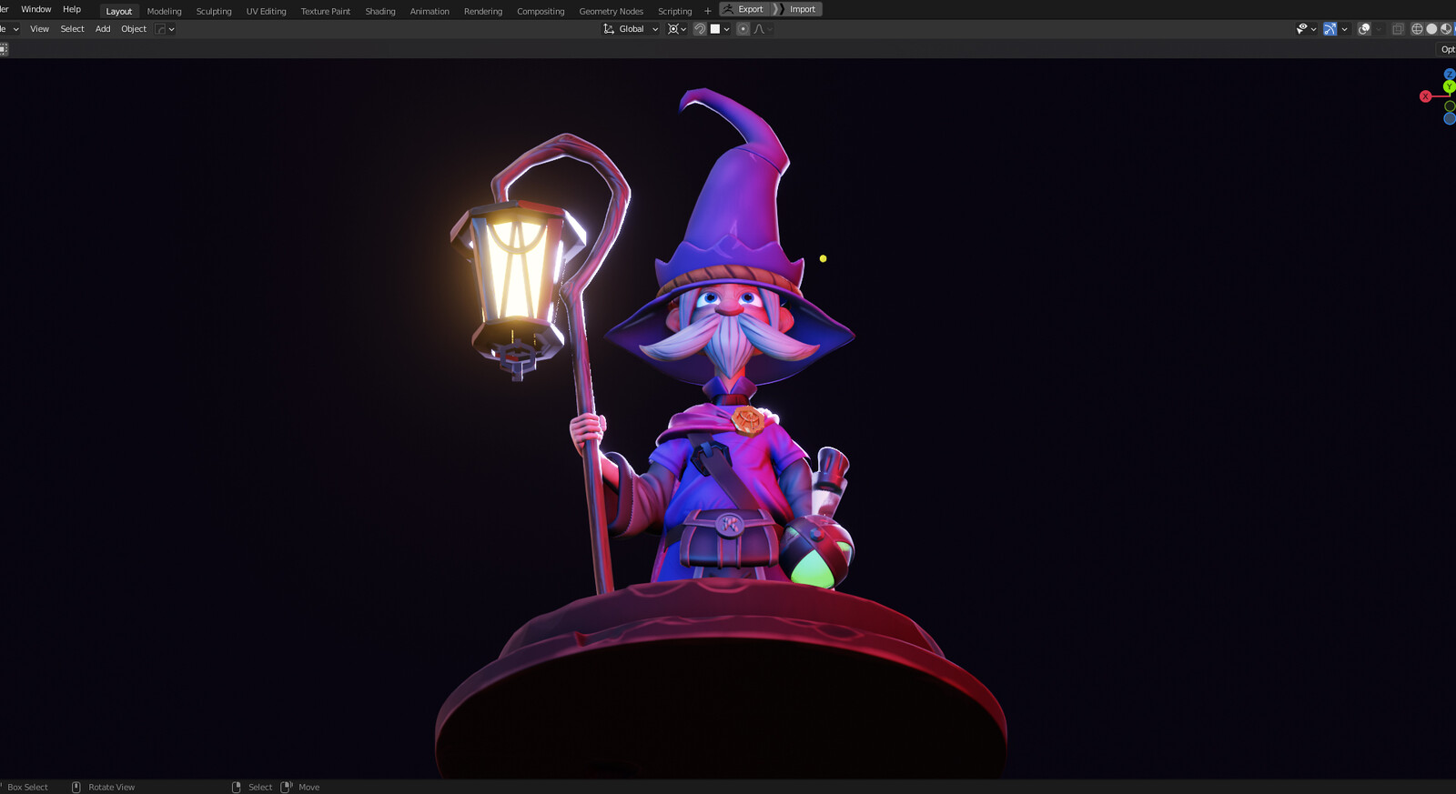Click the mouse icon beside Rotate View
This screenshot has width=1456, height=794.
[76, 787]
